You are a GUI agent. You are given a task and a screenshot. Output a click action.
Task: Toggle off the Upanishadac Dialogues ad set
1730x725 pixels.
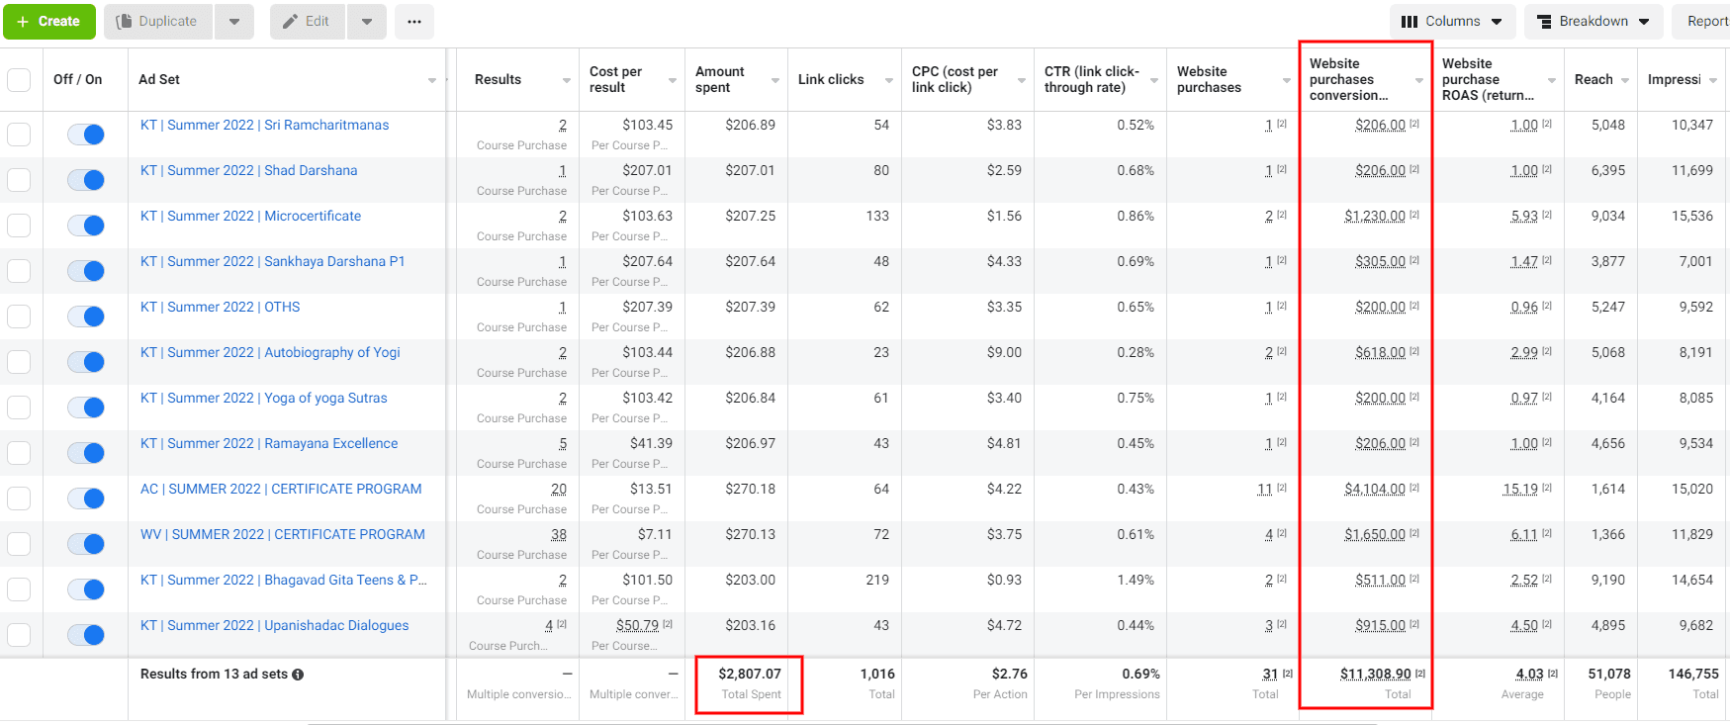point(86,634)
